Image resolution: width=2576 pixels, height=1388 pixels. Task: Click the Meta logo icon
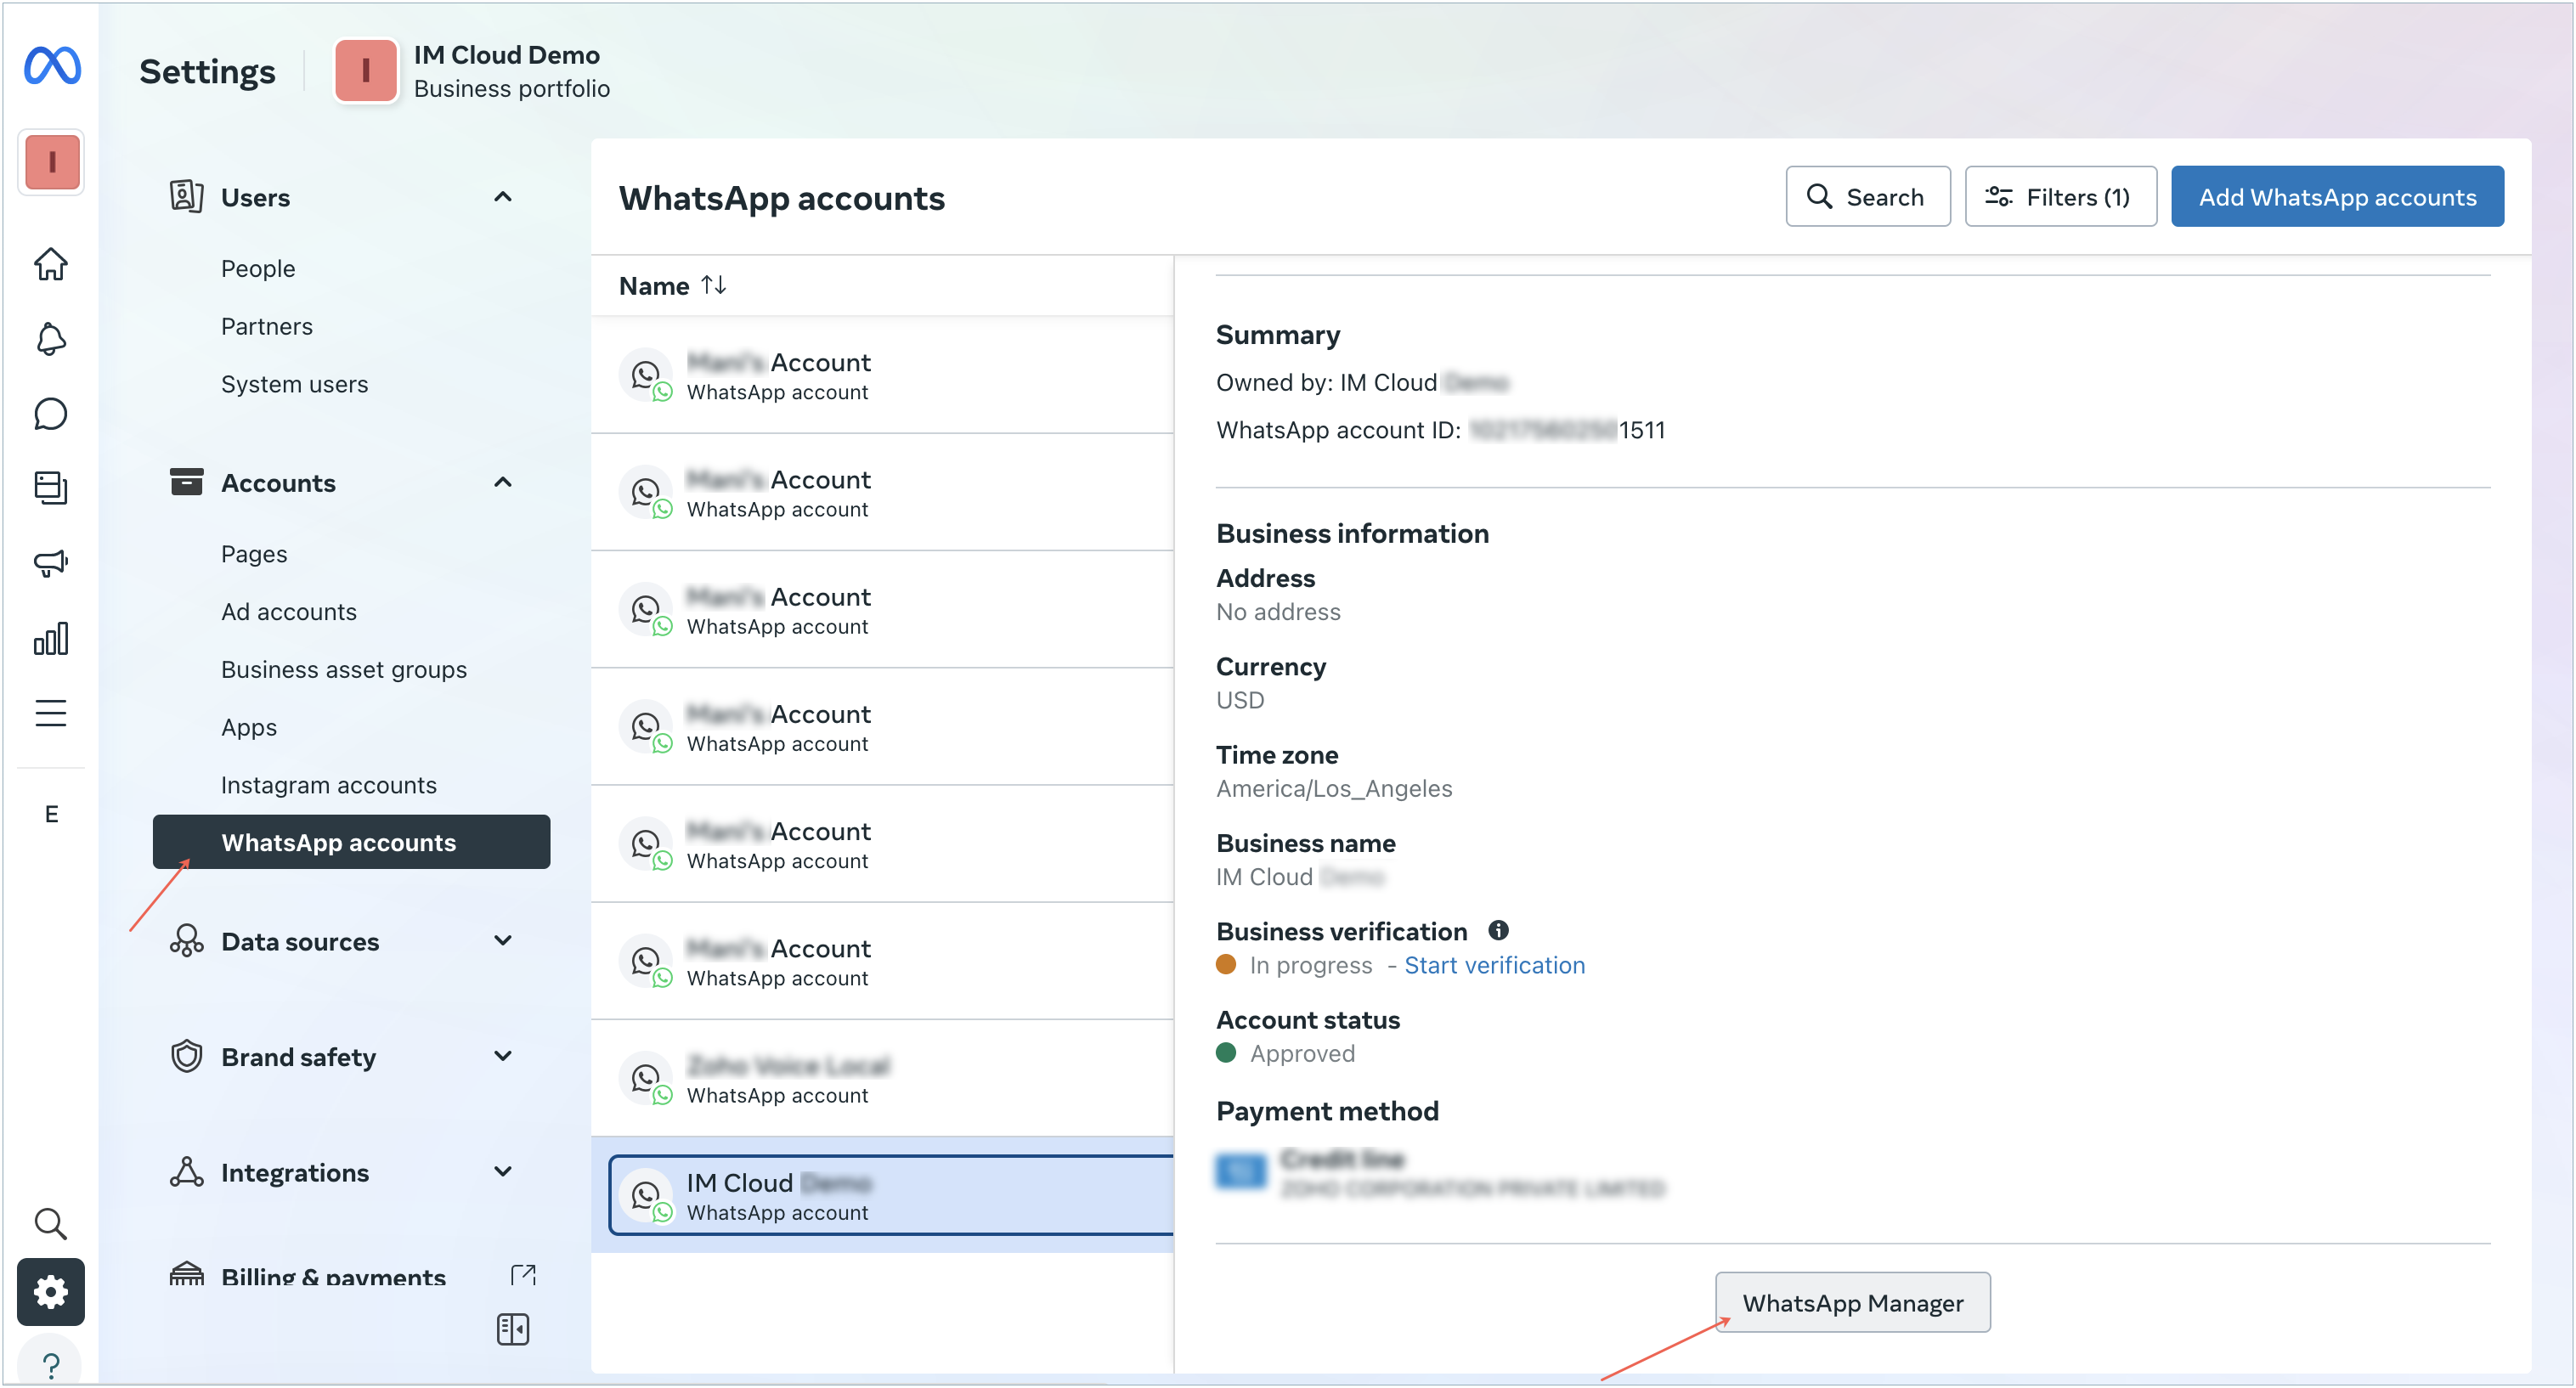pos(52,66)
